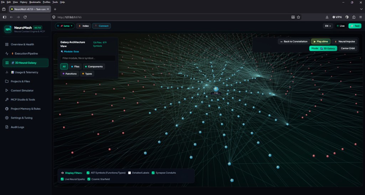This screenshot has width=365, height=195.
Task: Open browser downloads icon
Action: point(327,17)
